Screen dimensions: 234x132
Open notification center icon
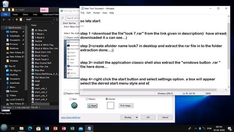click(230, 128)
